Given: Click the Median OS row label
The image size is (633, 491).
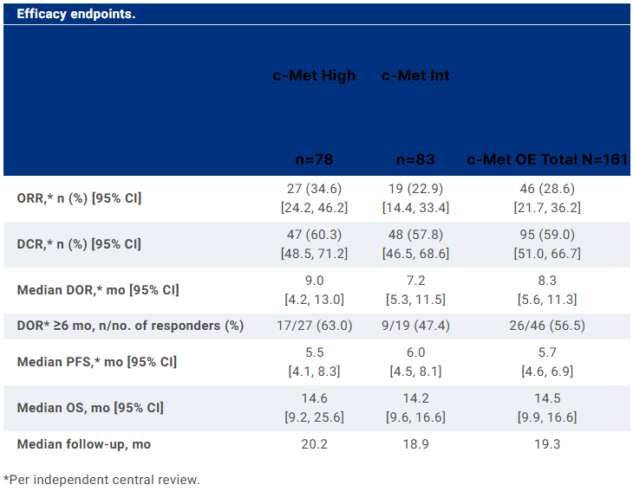Looking at the screenshot, I should [x=90, y=408].
